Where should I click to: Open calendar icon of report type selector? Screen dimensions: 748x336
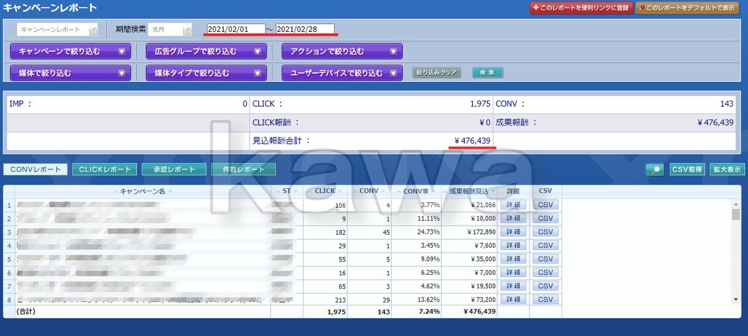[93, 30]
